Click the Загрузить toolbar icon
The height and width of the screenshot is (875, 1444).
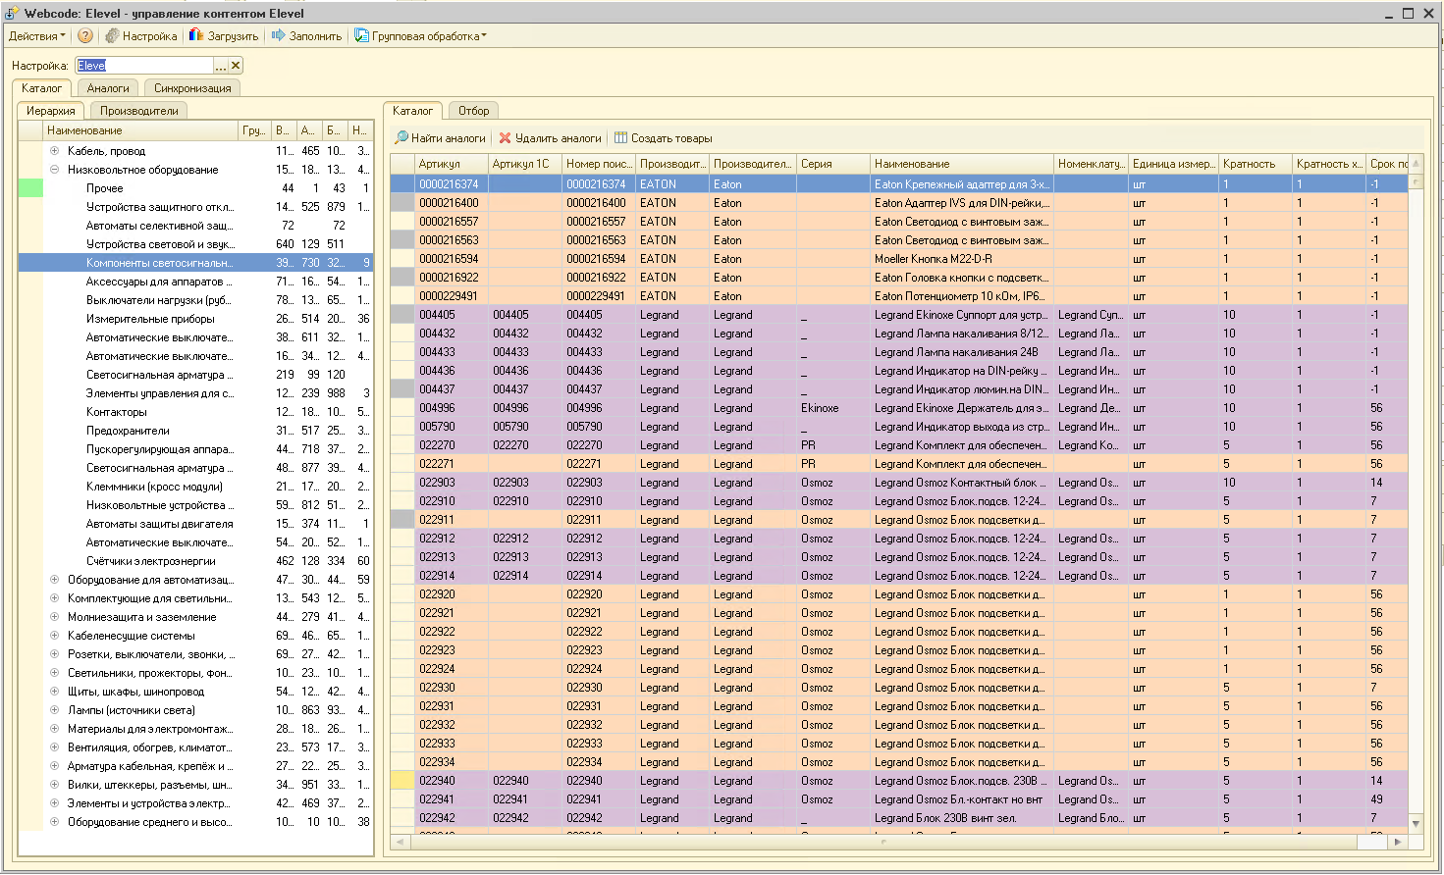196,36
